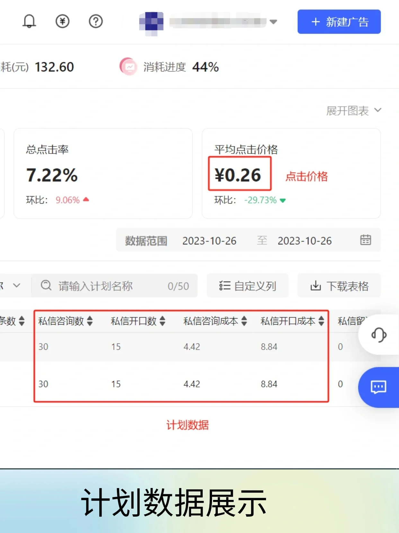This screenshot has width=399, height=533.
Task: Sort by 私信开口数 column
Action: 163,321
